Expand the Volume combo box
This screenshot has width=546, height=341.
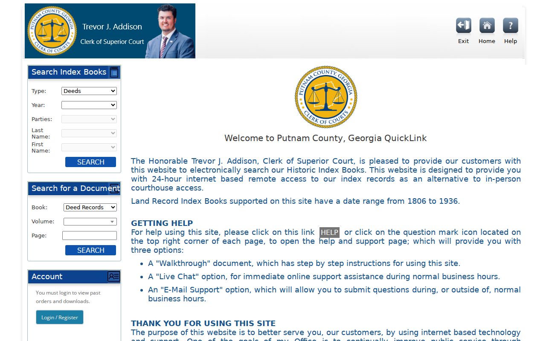90,222
